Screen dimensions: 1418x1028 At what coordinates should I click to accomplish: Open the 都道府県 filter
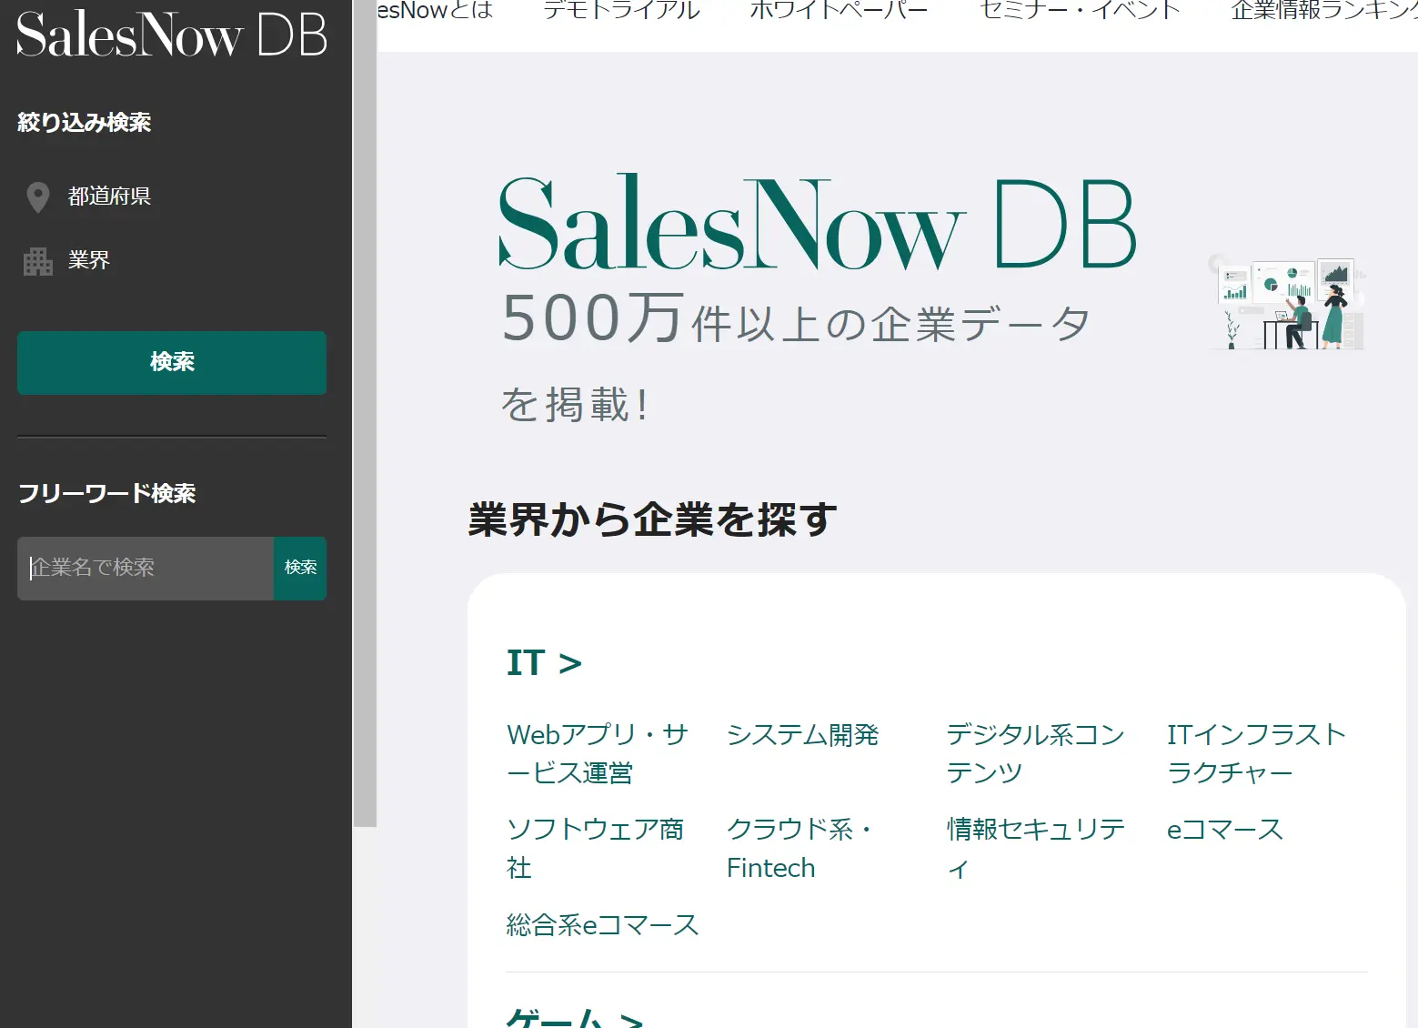click(109, 197)
